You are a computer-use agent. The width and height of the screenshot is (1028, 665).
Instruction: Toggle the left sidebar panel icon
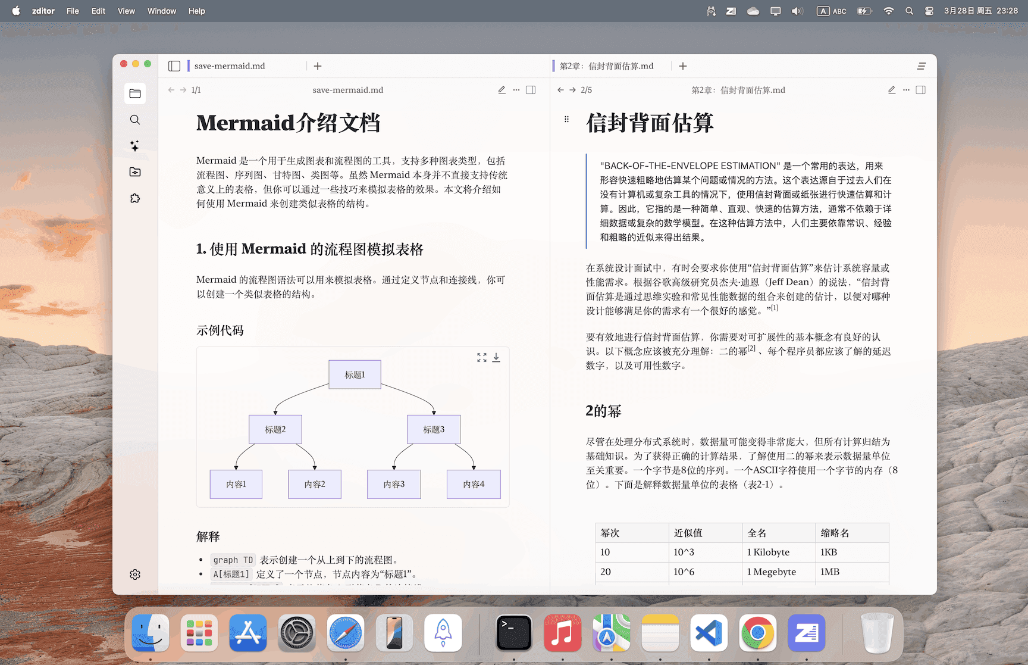174,66
